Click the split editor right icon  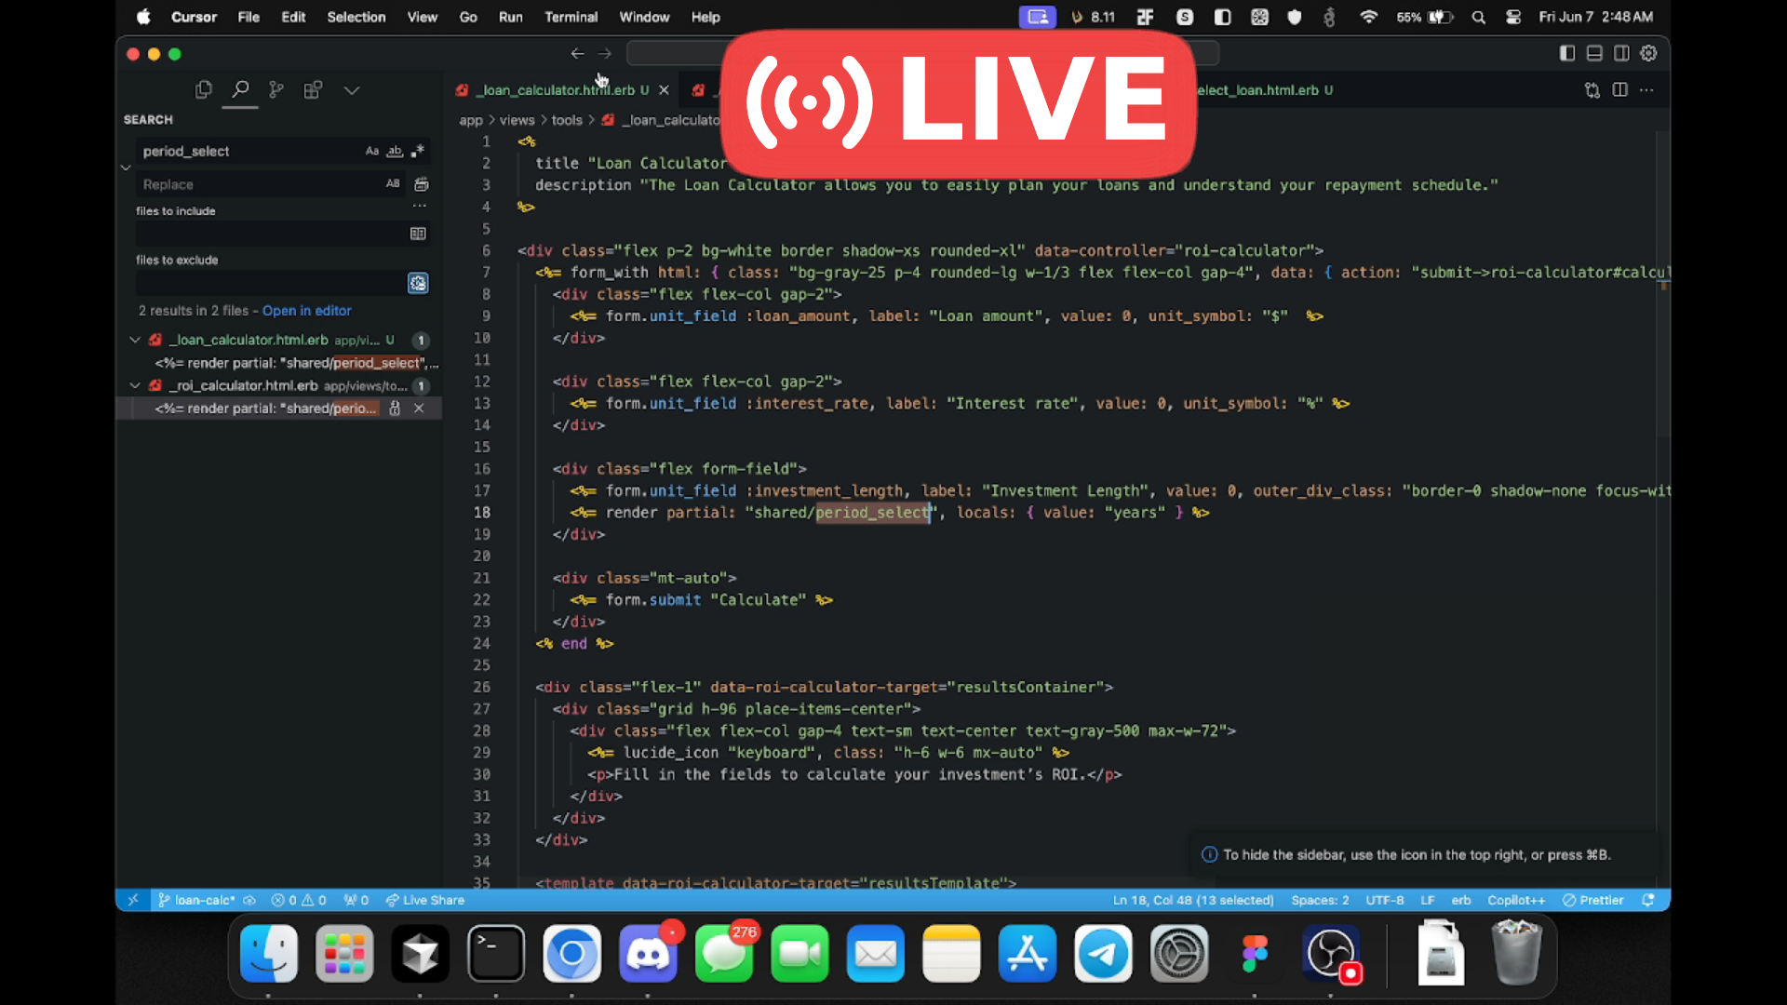point(1619,90)
